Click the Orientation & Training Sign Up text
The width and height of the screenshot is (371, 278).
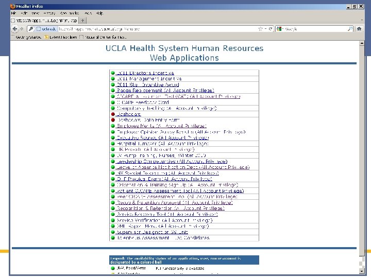tap(177, 185)
